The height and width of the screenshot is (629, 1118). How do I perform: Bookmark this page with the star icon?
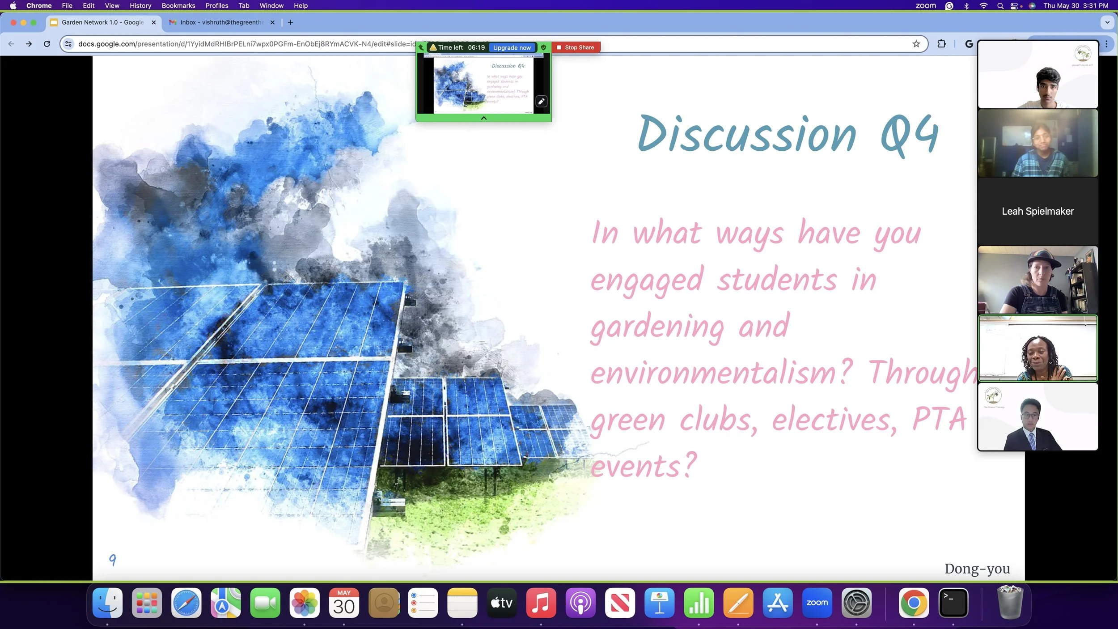pyautogui.click(x=916, y=44)
